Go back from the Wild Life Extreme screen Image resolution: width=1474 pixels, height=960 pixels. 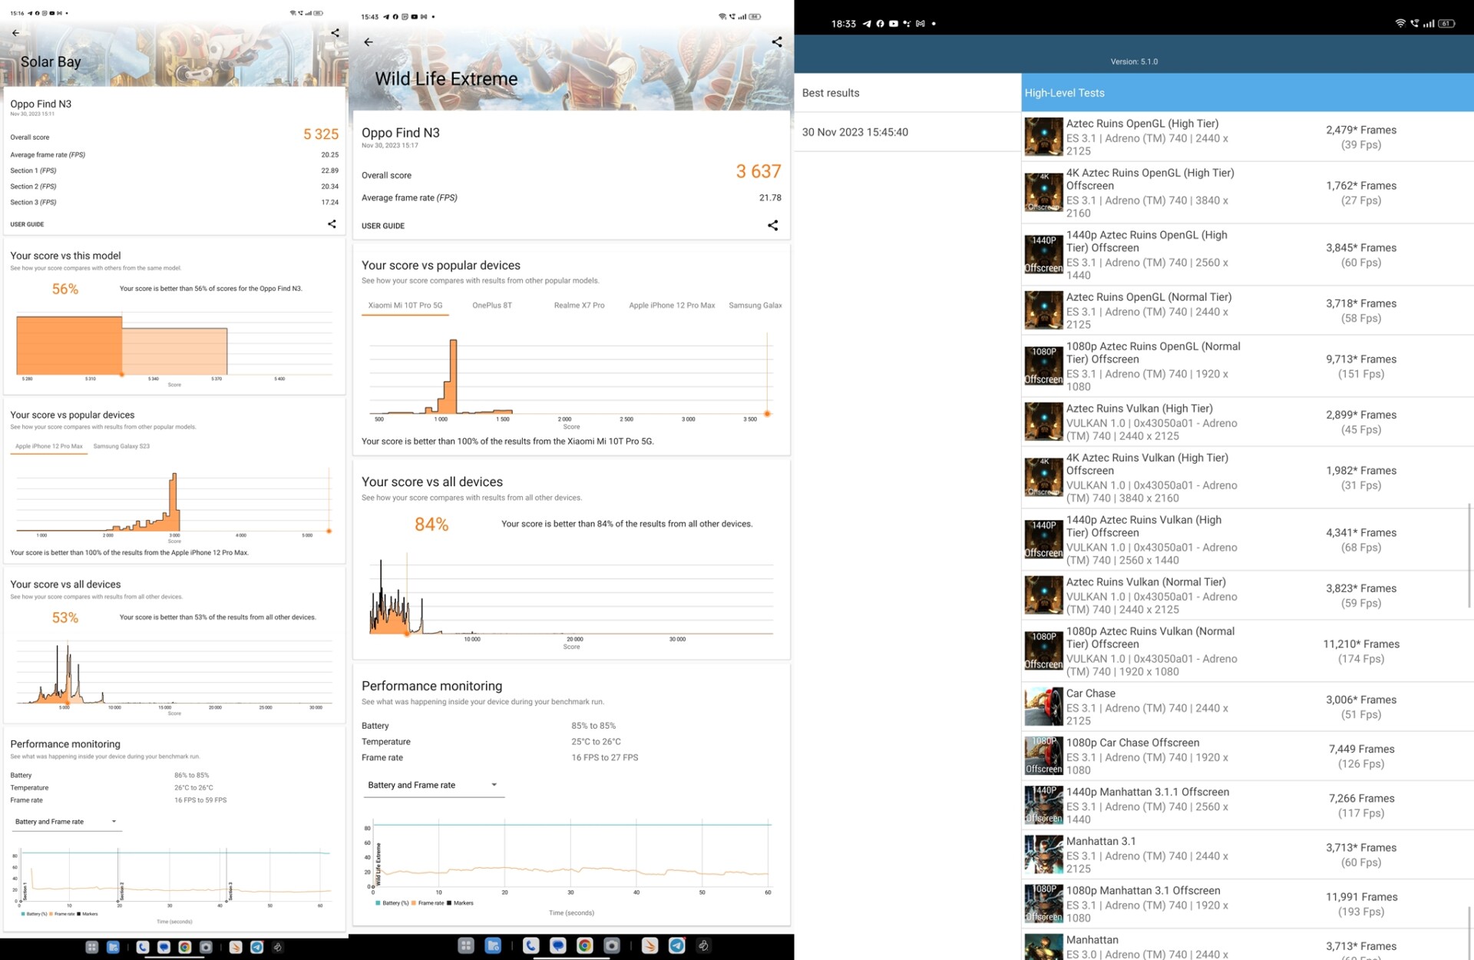(x=368, y=42)
